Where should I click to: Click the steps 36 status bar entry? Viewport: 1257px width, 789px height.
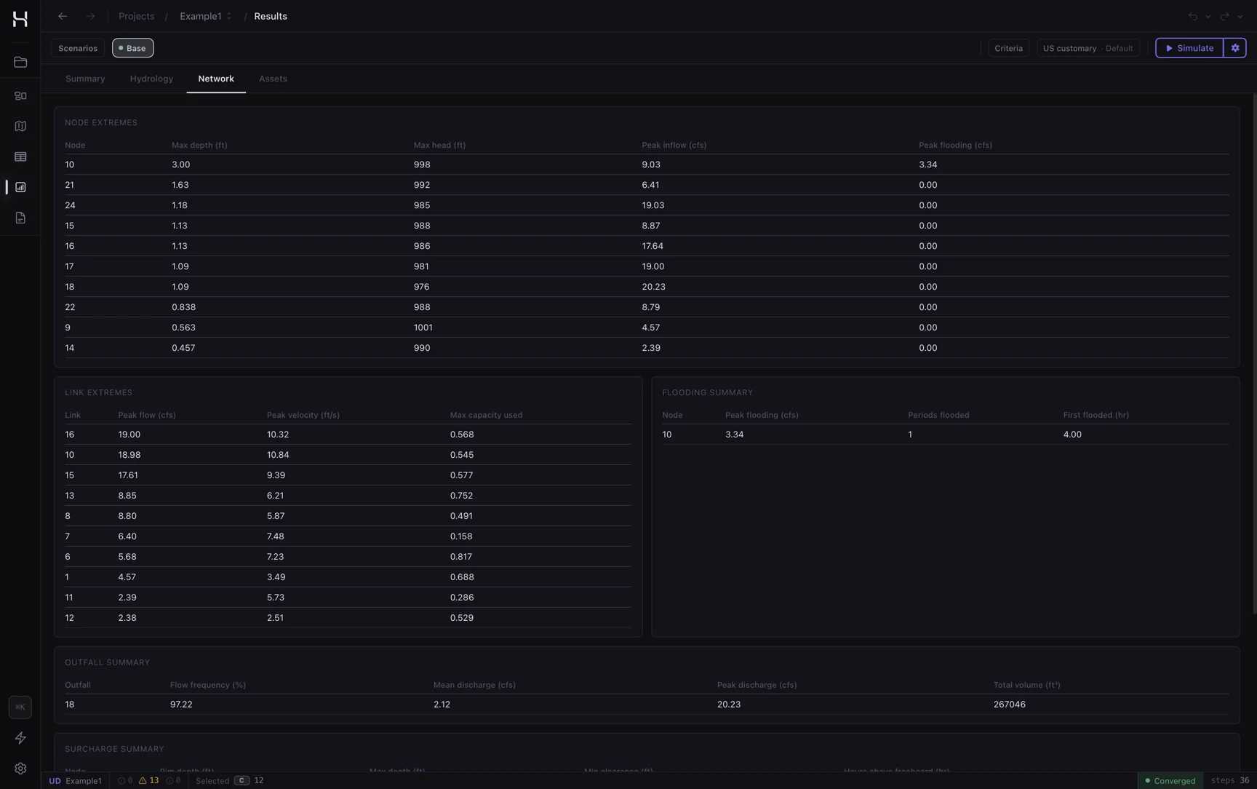pos(1230,780)
